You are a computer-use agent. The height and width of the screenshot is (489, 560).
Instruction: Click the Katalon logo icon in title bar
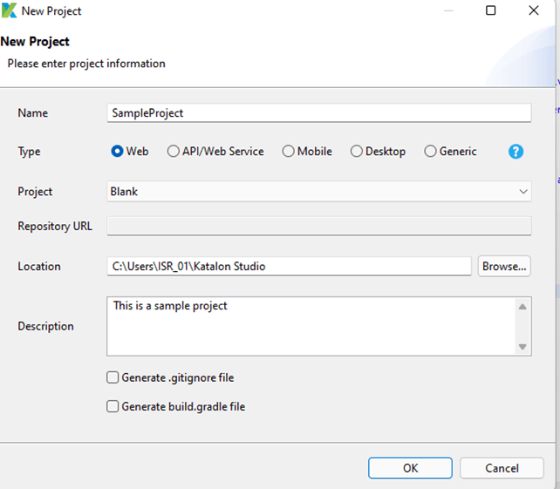click(9, 10)
